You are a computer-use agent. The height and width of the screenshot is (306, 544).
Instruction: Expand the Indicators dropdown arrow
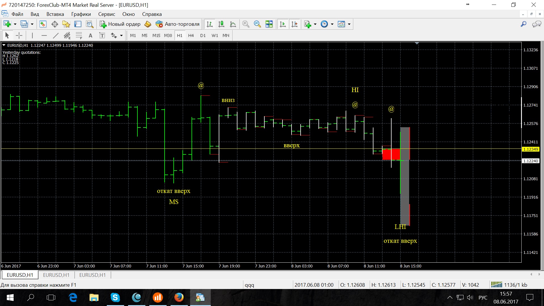click(x=315, y=24)
